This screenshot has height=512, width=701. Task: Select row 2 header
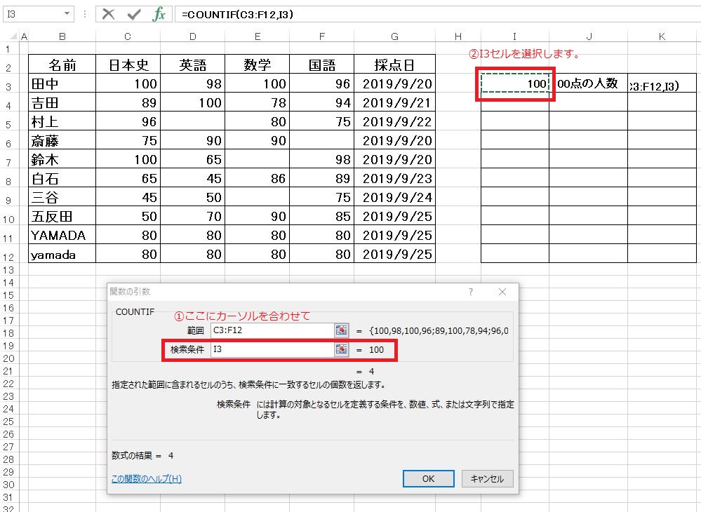pos(8,67)
